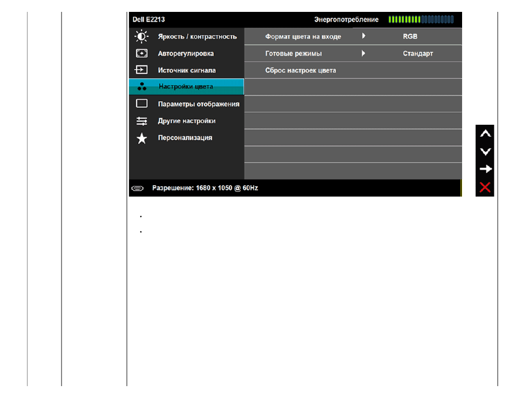Screen dimensions: 515x398
Task: Expand arrow next to Готовые режимы
Action: (363, 53)
